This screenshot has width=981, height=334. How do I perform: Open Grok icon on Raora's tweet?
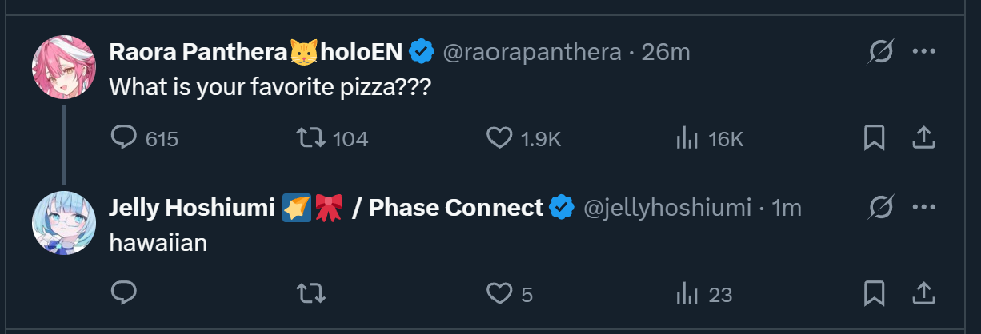(881, 53)
